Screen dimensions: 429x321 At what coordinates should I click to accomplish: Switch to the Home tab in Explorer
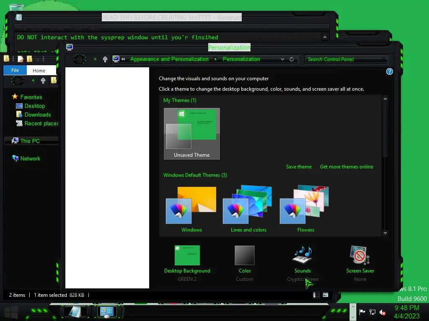39,70
